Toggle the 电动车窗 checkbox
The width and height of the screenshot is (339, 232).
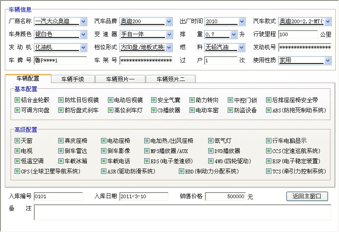(192, 110)
